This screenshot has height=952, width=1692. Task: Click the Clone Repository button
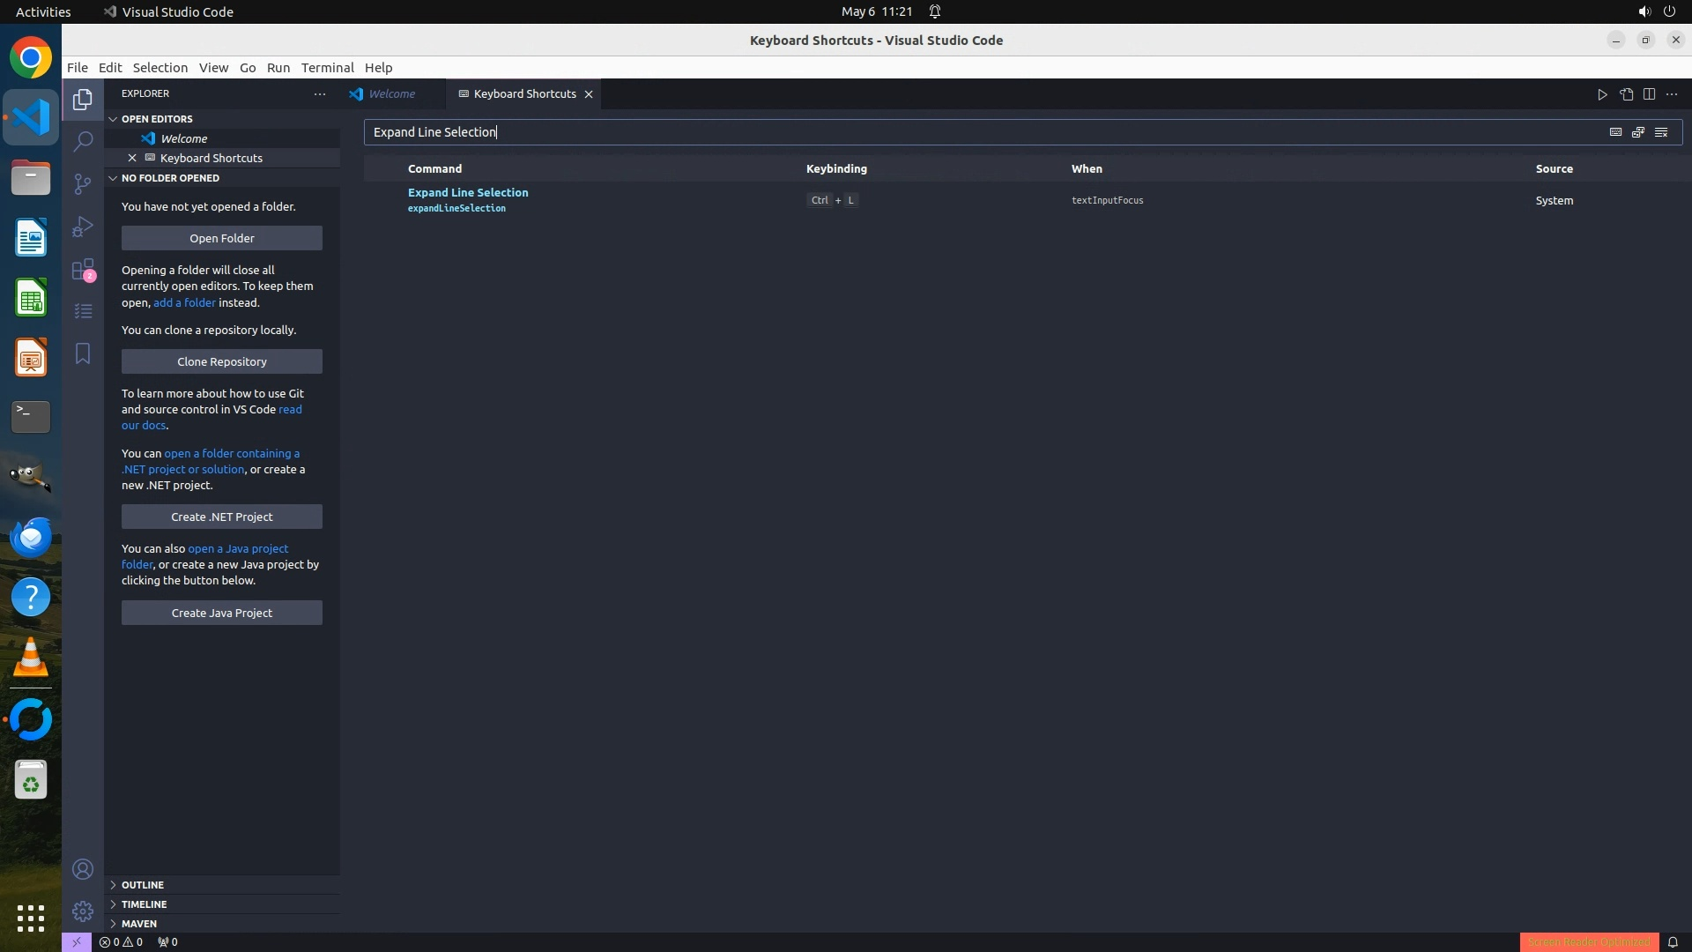coord(222,361)
